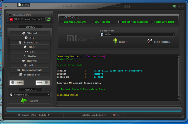The height and width of the screenshot is (124, 188).
Task: Click the Huawei basket icon
Action: point(23,61)
